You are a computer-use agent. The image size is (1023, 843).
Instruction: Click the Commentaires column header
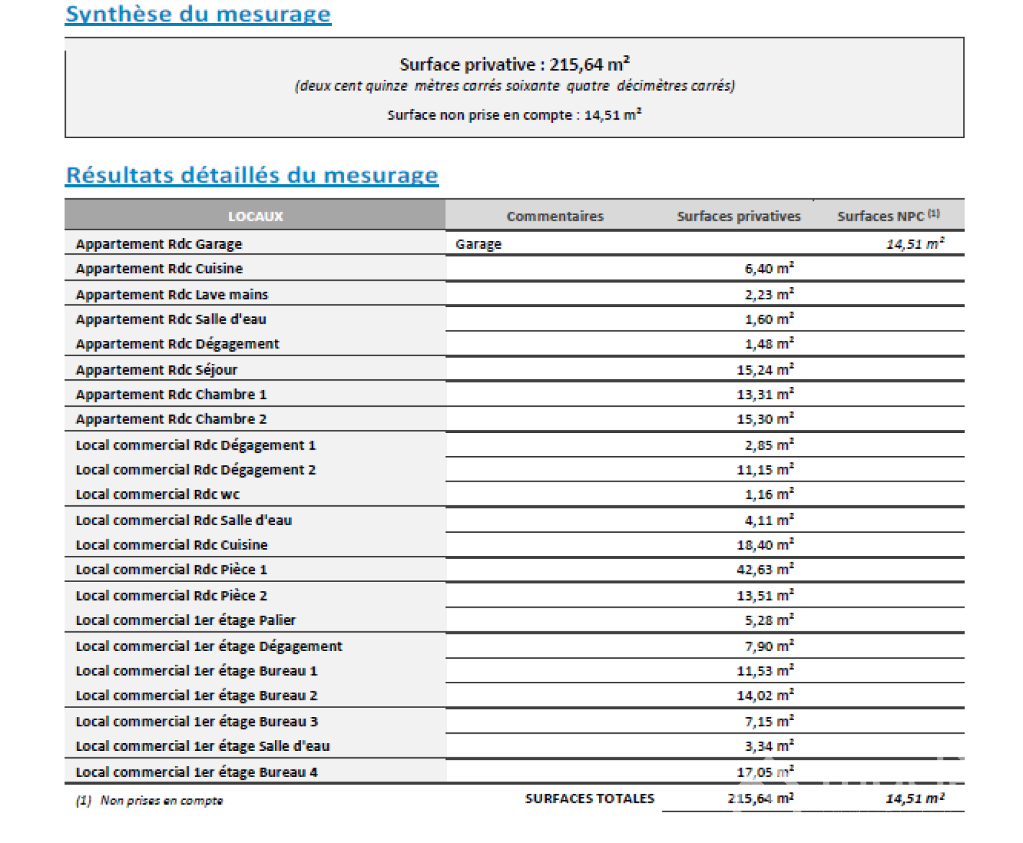pos(554,216)
